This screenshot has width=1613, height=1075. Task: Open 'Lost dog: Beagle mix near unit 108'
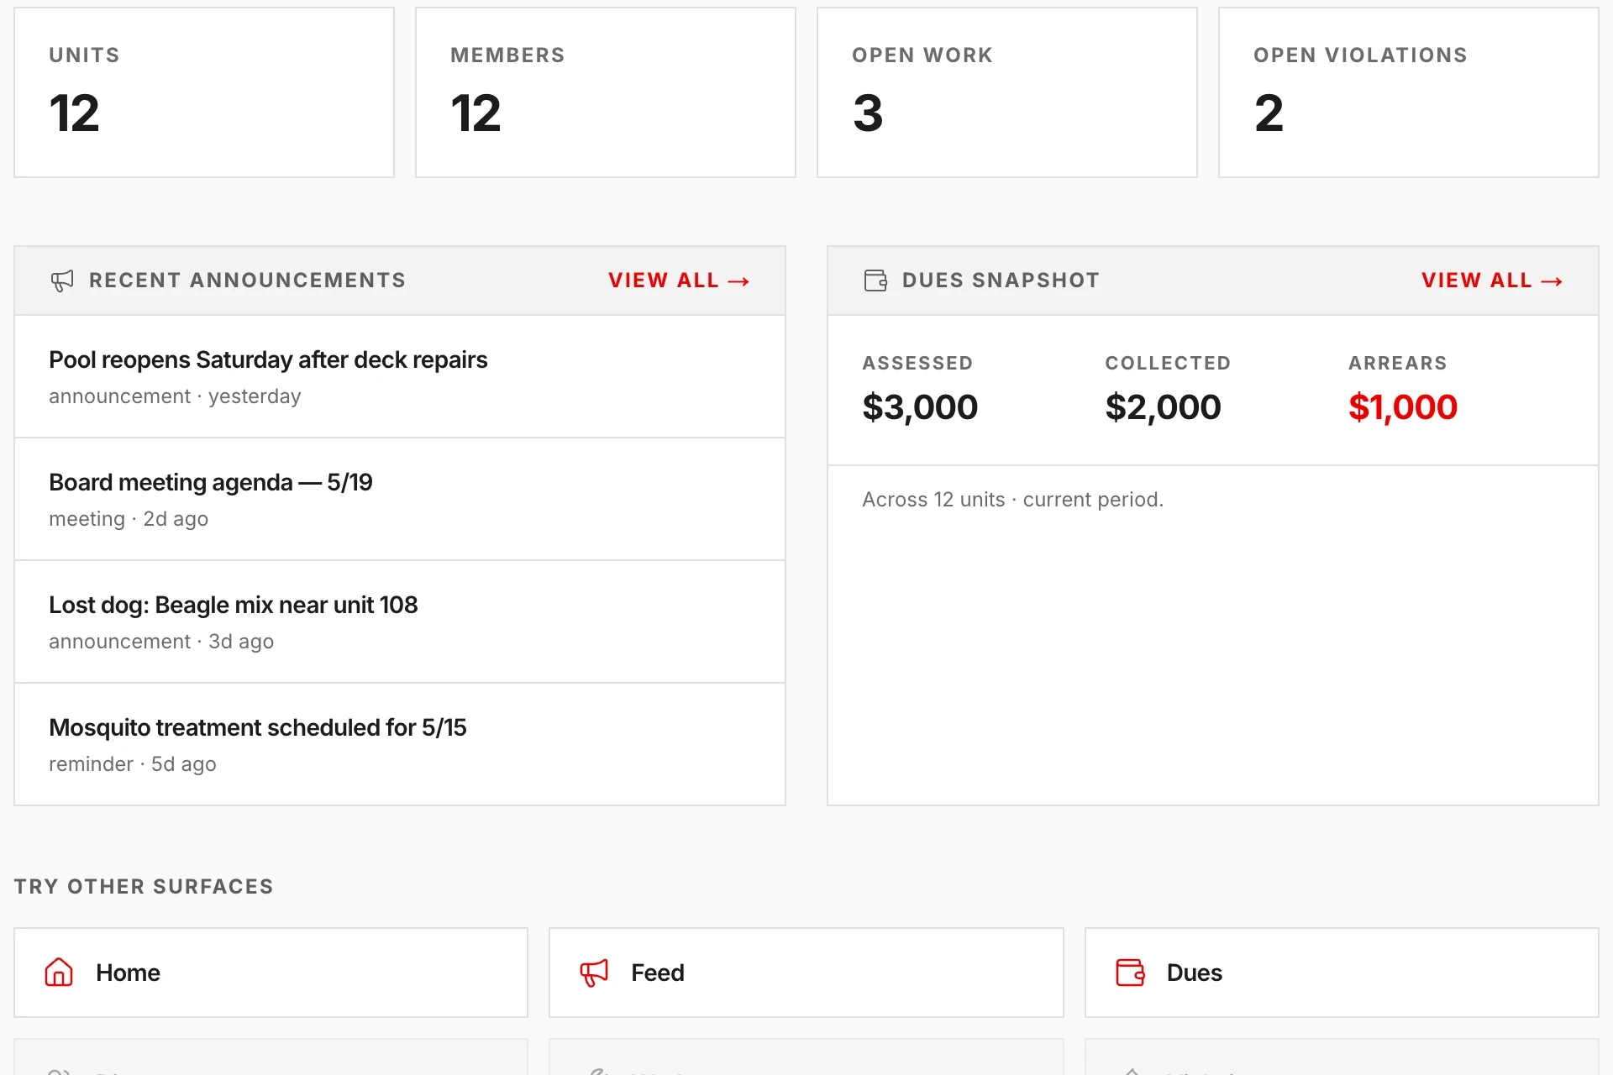pyautogui.click(x=400, y=621)
